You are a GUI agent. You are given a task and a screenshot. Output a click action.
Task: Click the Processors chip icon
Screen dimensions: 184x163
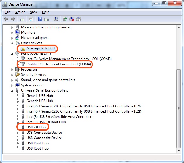(17, 69)
